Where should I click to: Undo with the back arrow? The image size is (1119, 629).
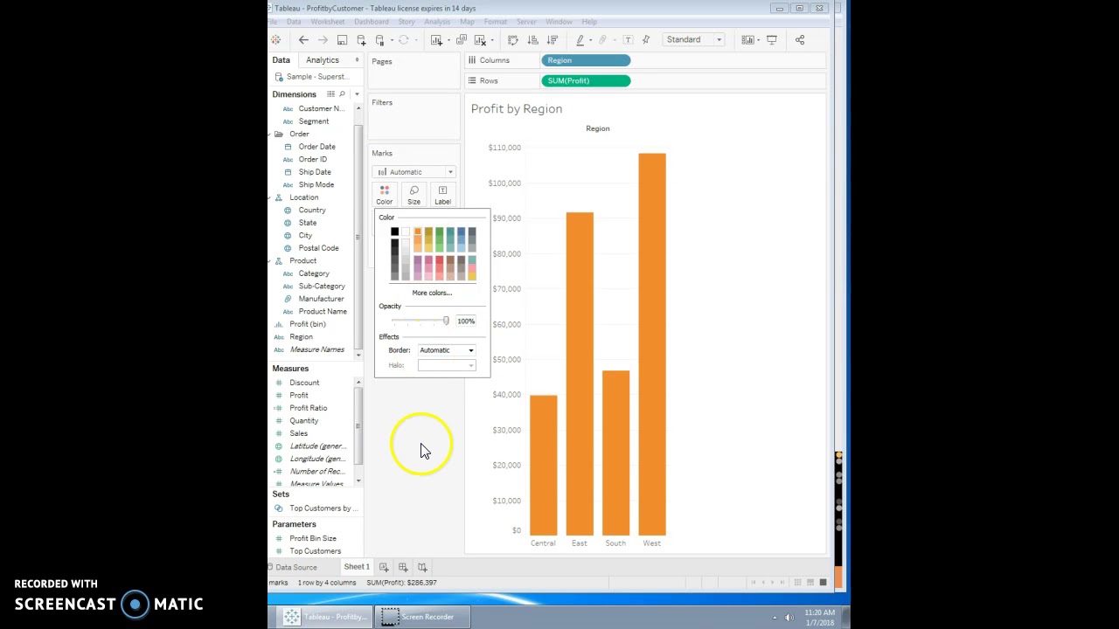(x=303, y=39)
